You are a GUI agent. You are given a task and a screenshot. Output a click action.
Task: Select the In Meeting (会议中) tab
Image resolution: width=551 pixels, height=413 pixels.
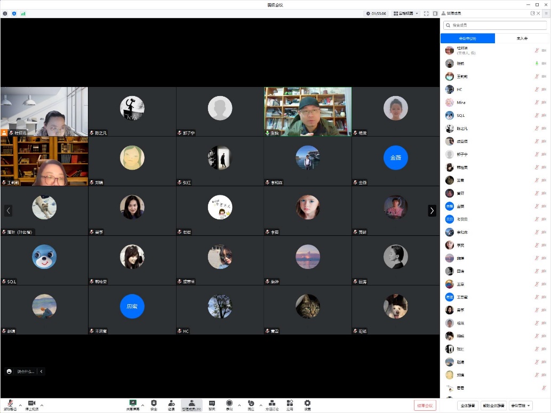pyautogui.click(x=467, y=38)
